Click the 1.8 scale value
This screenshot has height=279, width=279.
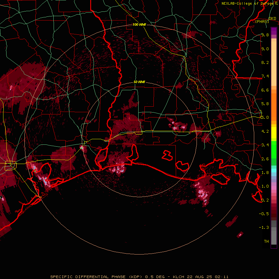coord(265,173)
